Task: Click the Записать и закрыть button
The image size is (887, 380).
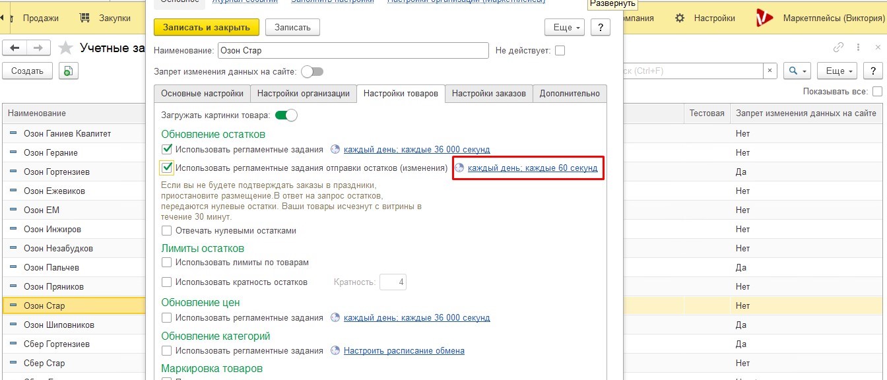Action: click(205, 27)
